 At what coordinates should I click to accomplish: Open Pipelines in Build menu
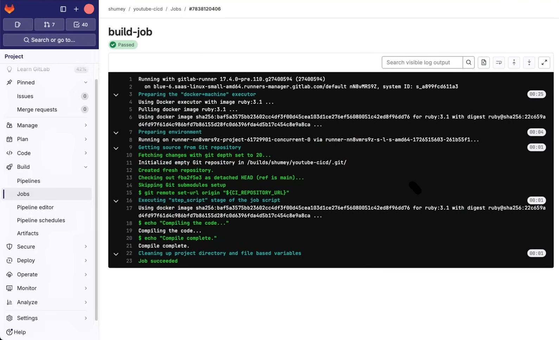[28, 181]
